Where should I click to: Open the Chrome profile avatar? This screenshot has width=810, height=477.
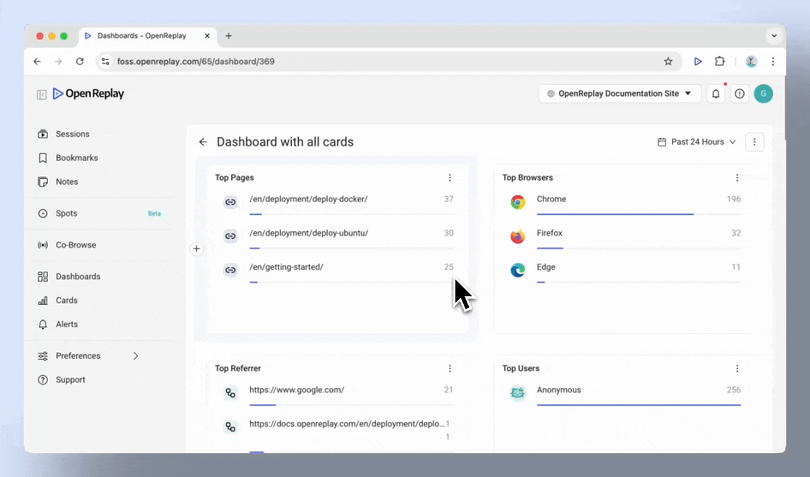[x=751, y=62]
